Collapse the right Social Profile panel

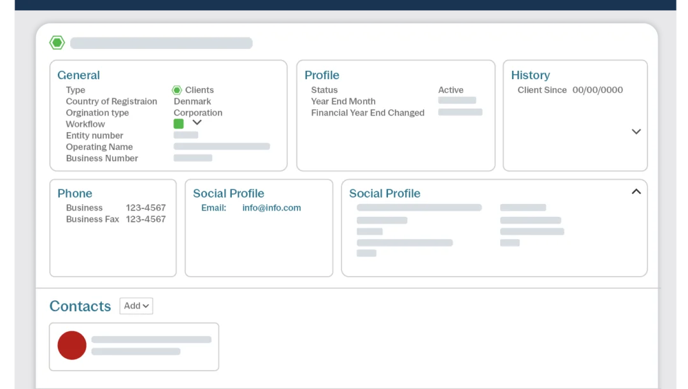tap(636, 191)
